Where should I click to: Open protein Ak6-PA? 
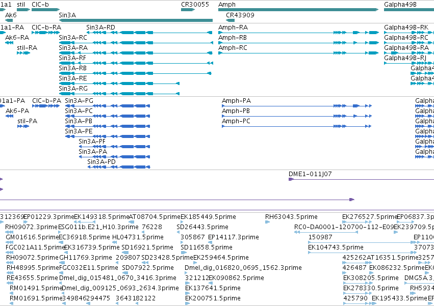click(x=17, y=111)
